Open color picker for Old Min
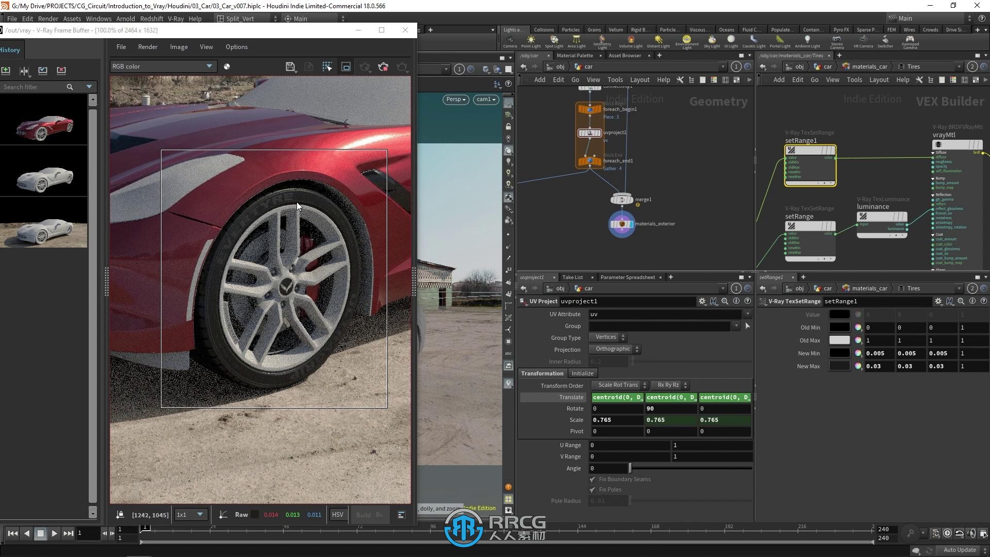The image size is (990, 557). pos(858,327)
